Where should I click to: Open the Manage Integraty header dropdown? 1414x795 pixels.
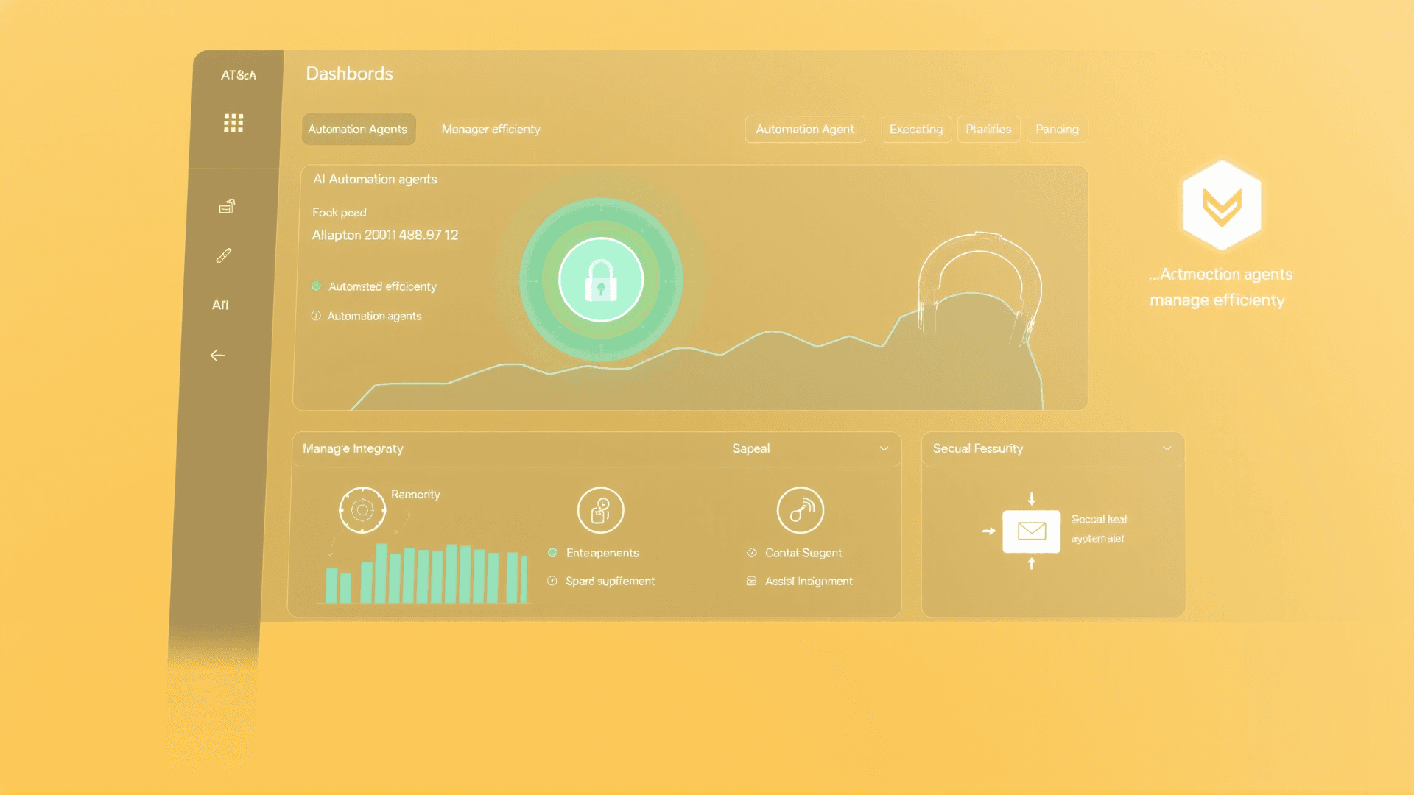pos(353,449)
